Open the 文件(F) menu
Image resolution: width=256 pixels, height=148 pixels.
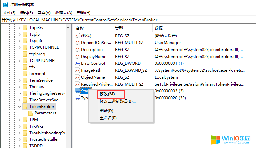pos(9,13)
